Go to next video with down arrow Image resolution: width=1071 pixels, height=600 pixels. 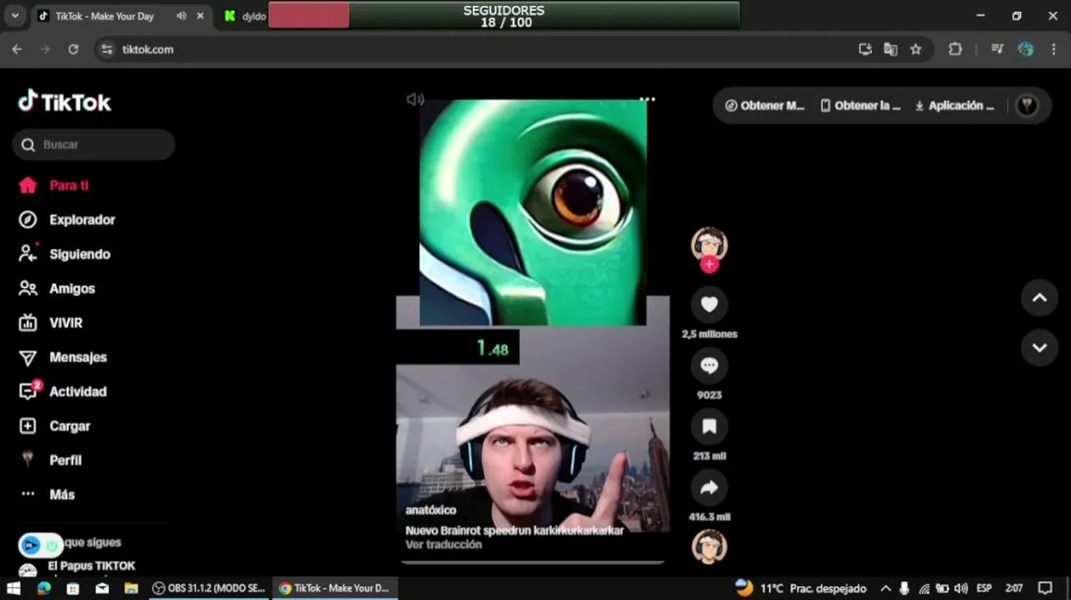click(x=1039, y=347)
